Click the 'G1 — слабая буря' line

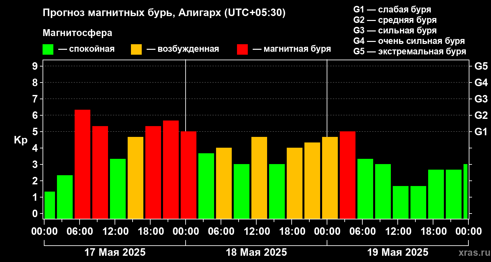pos(392,9)
